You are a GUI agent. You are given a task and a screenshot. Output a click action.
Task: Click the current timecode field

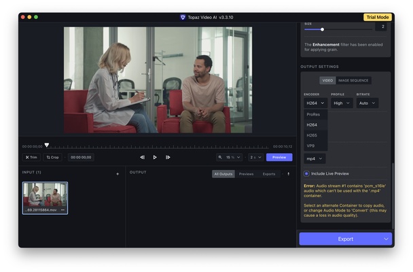(x=81, y=157)
